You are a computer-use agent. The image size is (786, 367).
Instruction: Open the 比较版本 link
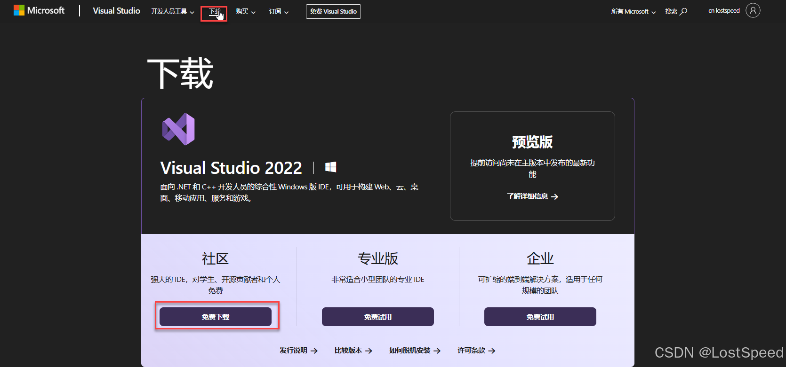353,351
